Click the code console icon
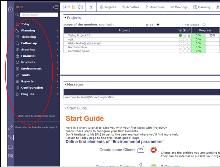 10,156
